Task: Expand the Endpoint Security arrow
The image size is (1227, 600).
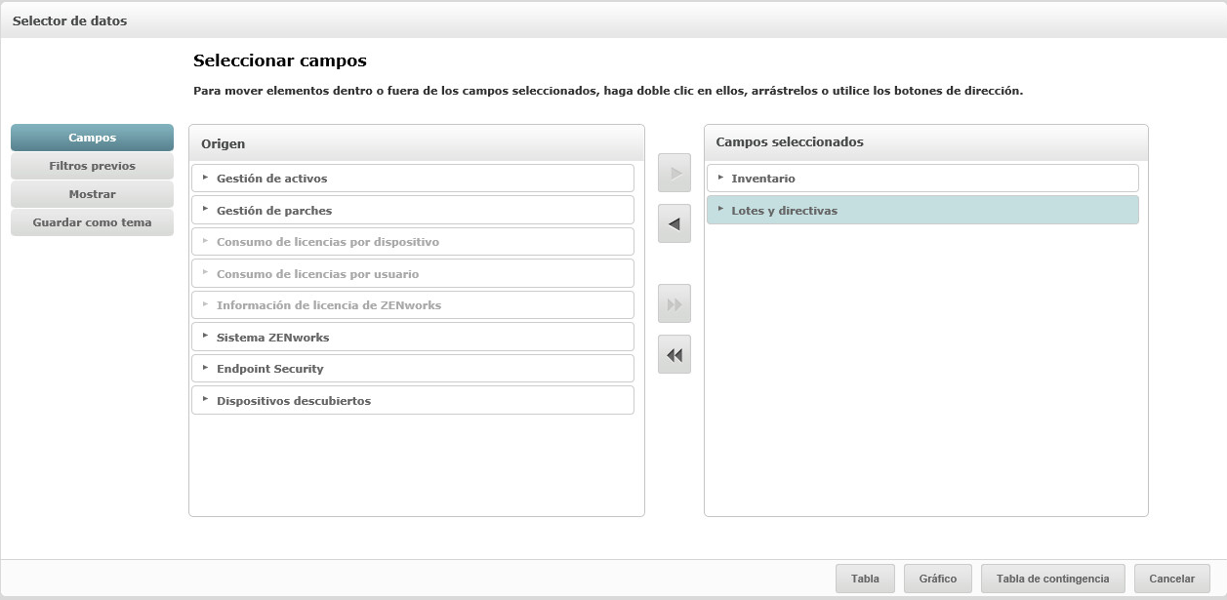Action: 206,369
